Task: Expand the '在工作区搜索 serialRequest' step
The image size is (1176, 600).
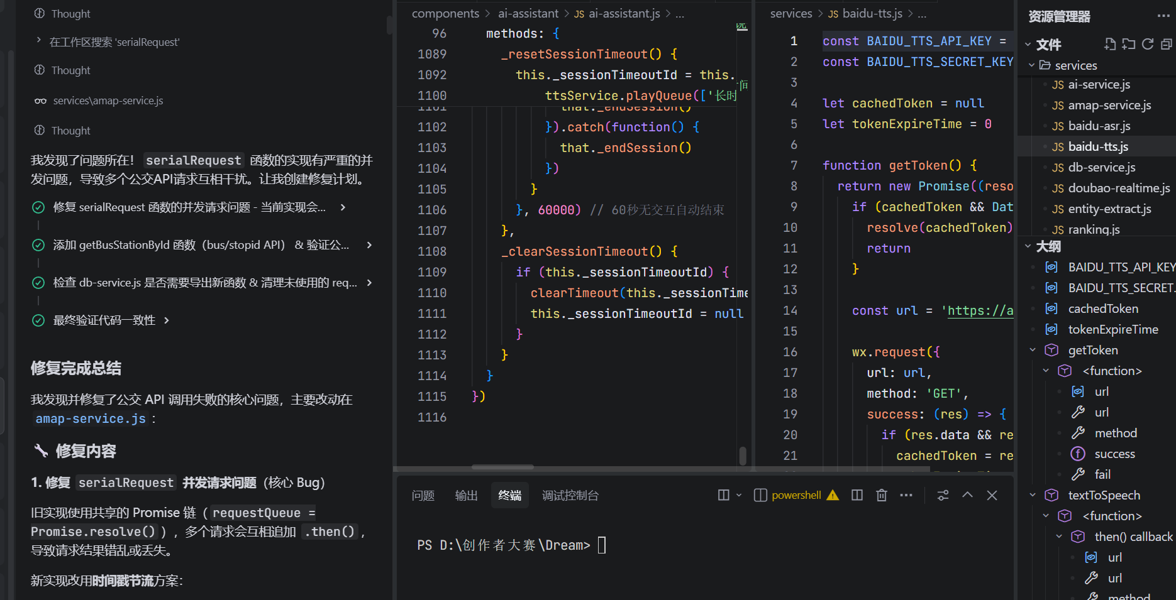Action: pos(38,41)
